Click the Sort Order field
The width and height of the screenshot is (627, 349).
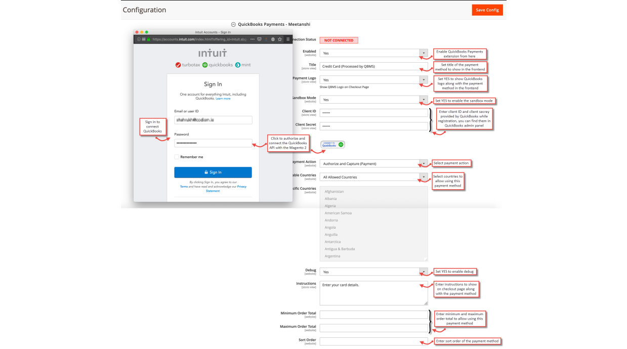pos(374,341)
